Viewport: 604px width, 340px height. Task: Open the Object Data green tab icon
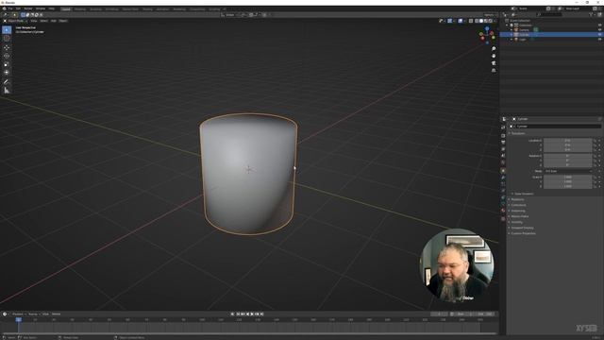click(503, 204)
